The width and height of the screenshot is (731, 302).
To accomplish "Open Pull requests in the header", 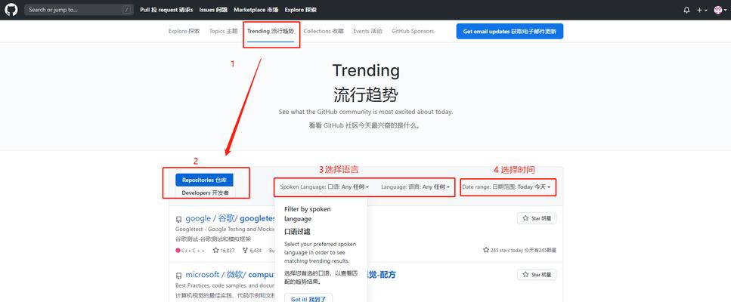I will [x=166, y=10].
